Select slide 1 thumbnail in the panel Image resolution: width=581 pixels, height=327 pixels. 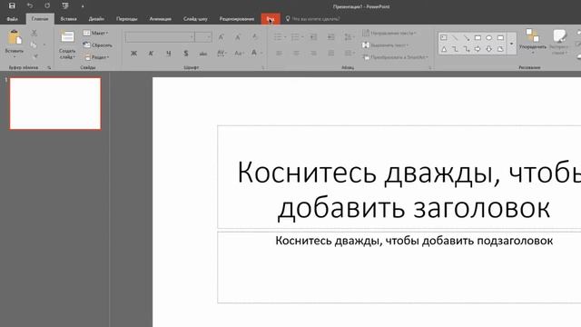click(55, 104)
